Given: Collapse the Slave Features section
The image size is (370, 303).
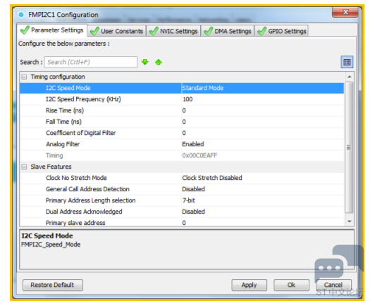Looking at the screenshot, I should point(24,167).
